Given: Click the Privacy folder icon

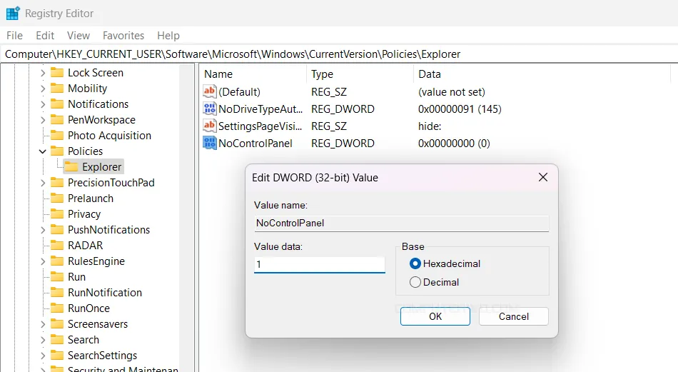Looking at the screenshot, I should [x=57, y=213].
